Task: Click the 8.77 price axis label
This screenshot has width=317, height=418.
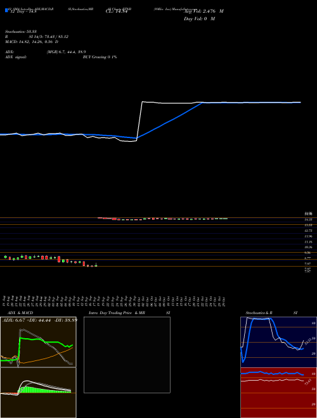Action: pos(307,258)
